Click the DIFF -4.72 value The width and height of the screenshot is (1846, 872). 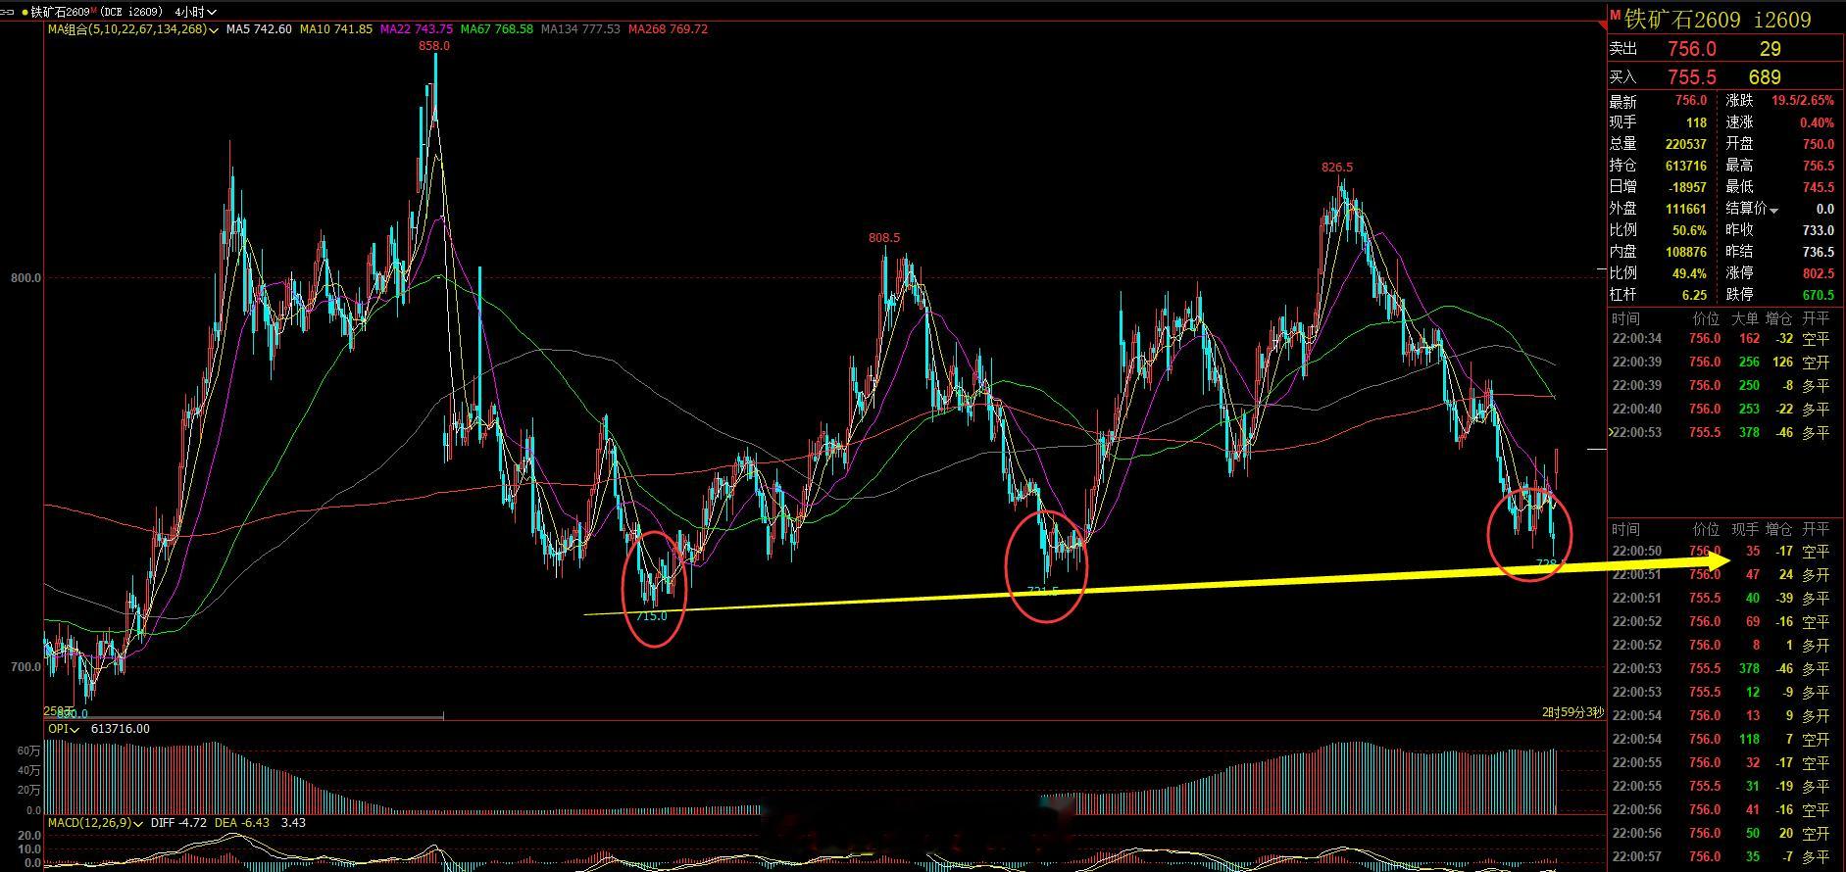point(178,823)
